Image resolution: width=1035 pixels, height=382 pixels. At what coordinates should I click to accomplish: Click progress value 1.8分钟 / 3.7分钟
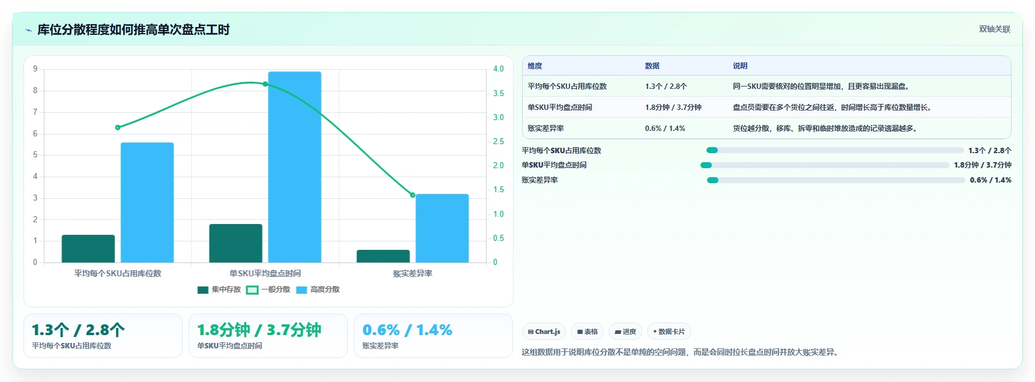[983, 165]
